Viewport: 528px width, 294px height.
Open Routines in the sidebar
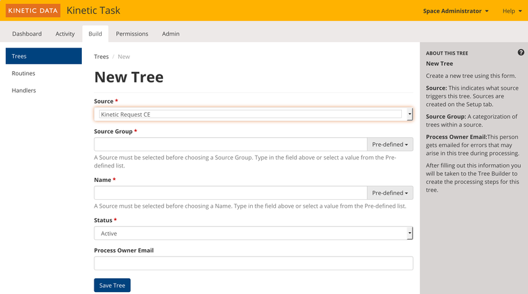[x=44, y=73]
